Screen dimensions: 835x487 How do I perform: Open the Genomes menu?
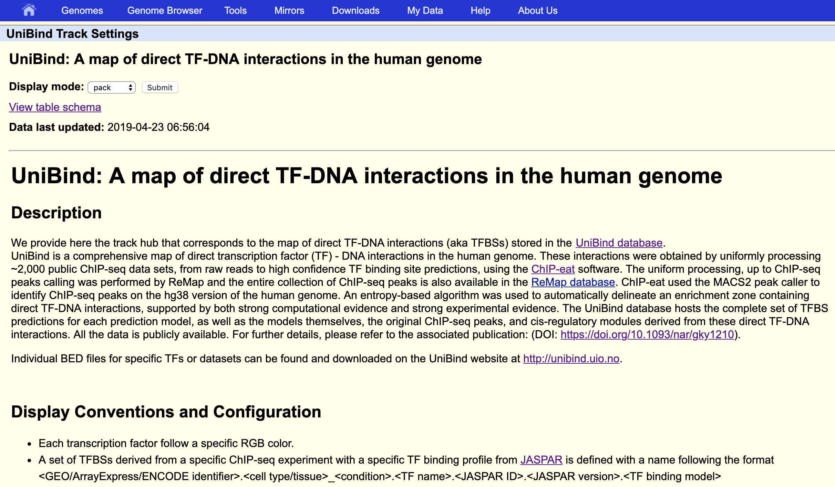82,11
